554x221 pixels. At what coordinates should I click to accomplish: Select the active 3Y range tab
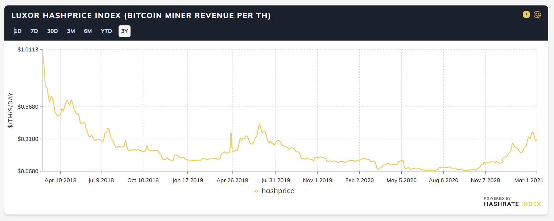[x=124, y=31]
